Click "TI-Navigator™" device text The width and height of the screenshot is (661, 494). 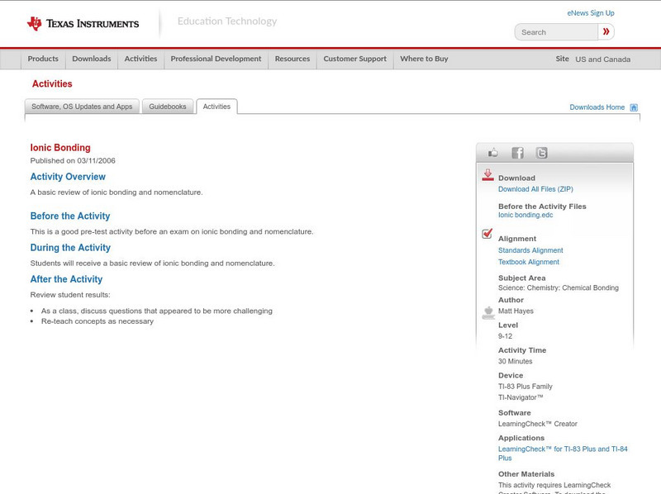tap(521, 397)
